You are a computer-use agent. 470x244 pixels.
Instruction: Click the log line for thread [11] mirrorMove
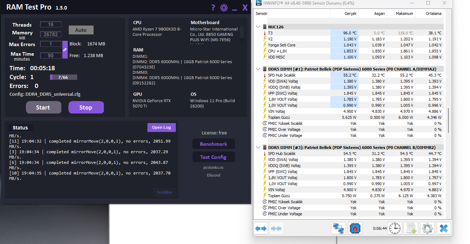pos(90,144)
